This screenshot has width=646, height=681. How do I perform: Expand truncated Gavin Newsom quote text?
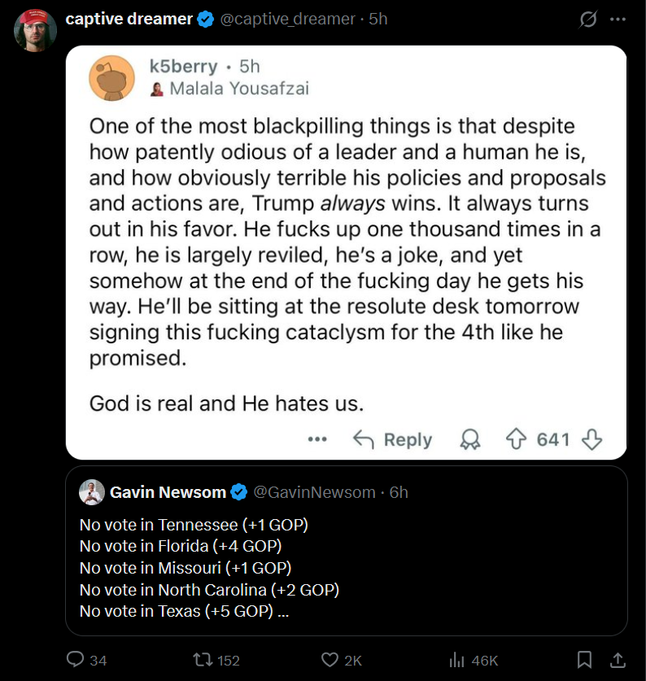pos(283,612)
